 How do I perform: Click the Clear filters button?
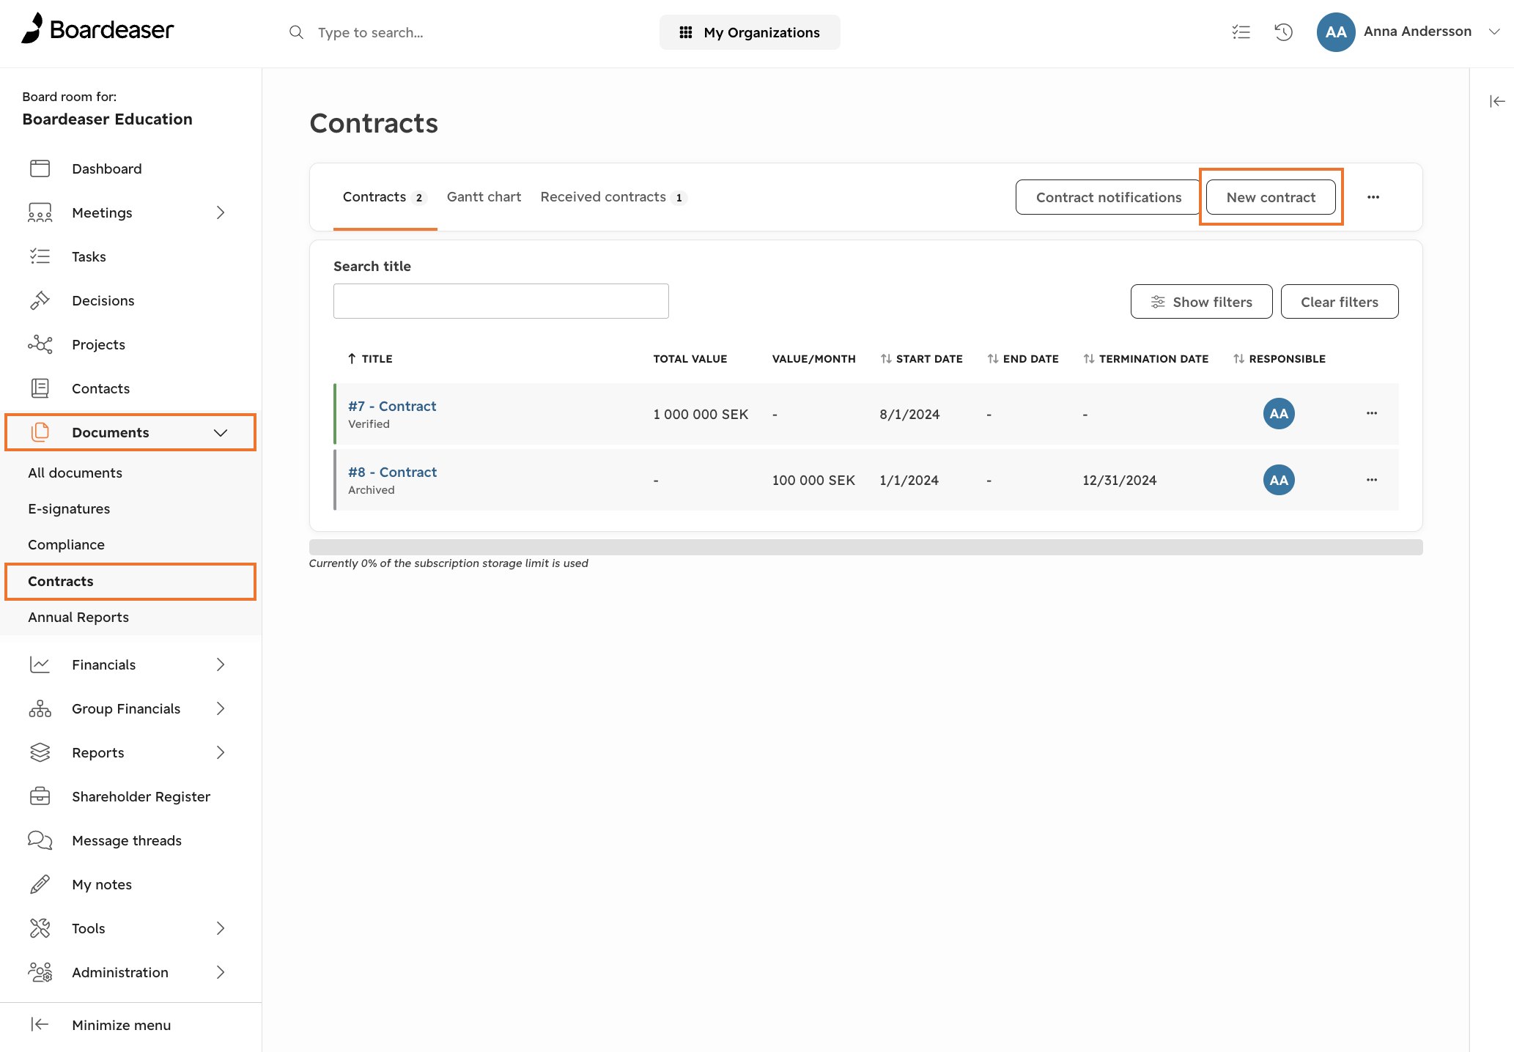click(x=1340, y=302)
